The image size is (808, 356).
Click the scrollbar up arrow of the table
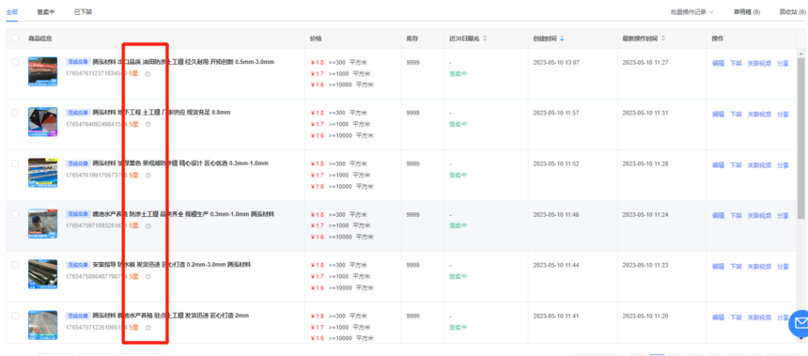point(800,54)
